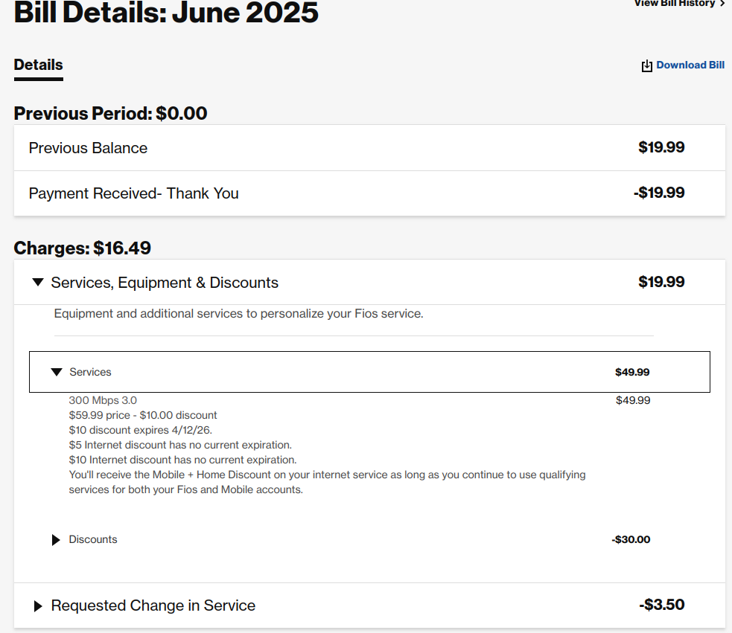Click the 'Charges: $16.49' heading

click(x=82, y=248)
